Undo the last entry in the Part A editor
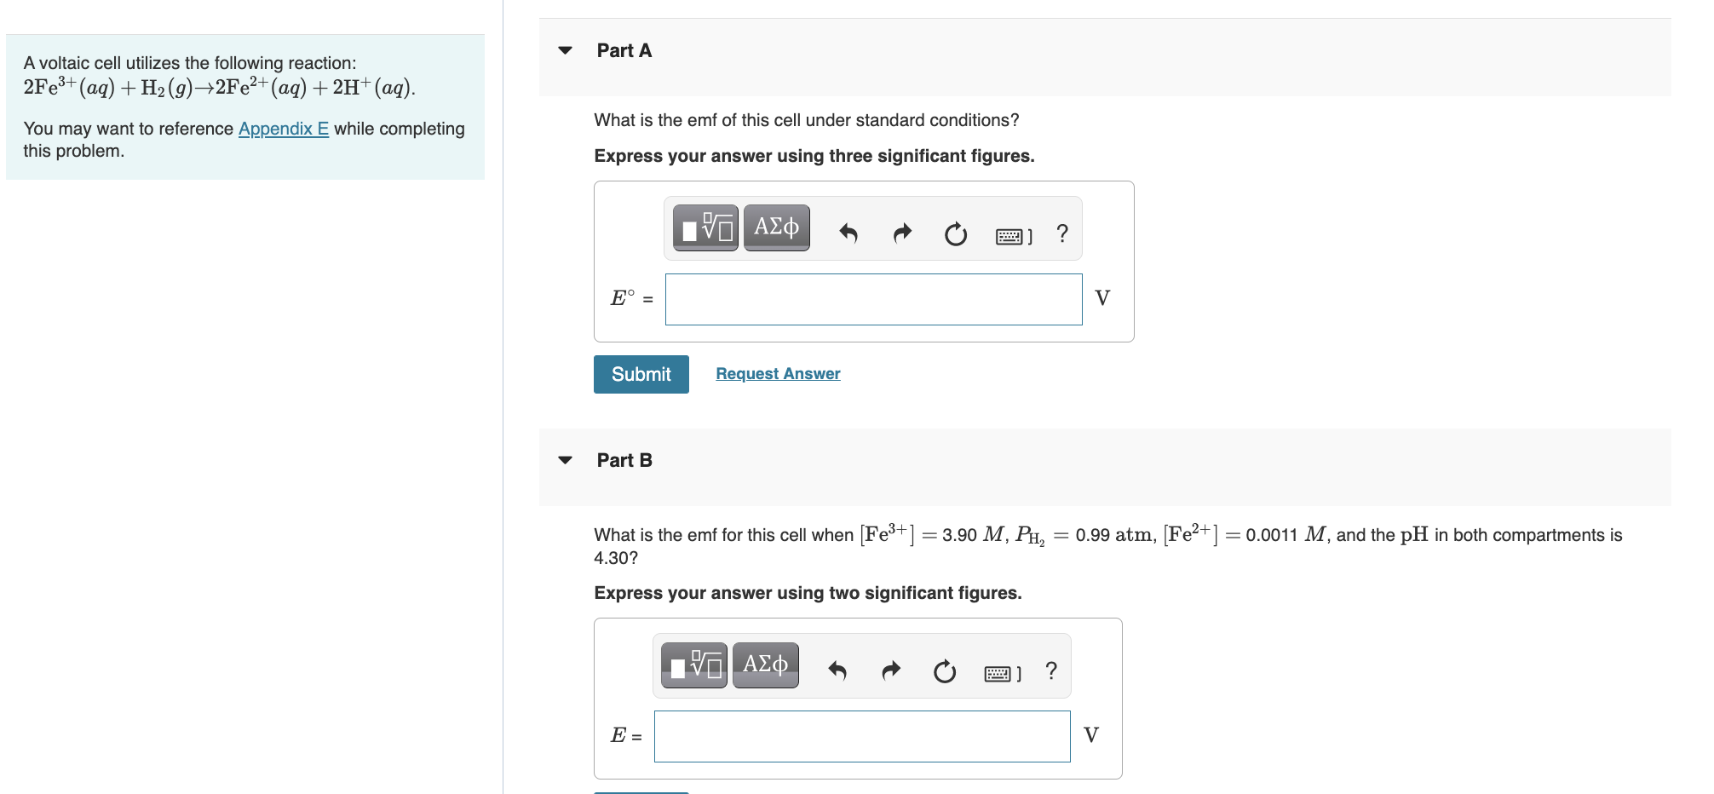Image resolution: width=1714 pixels, height=794 pixels. pos(848,233)
